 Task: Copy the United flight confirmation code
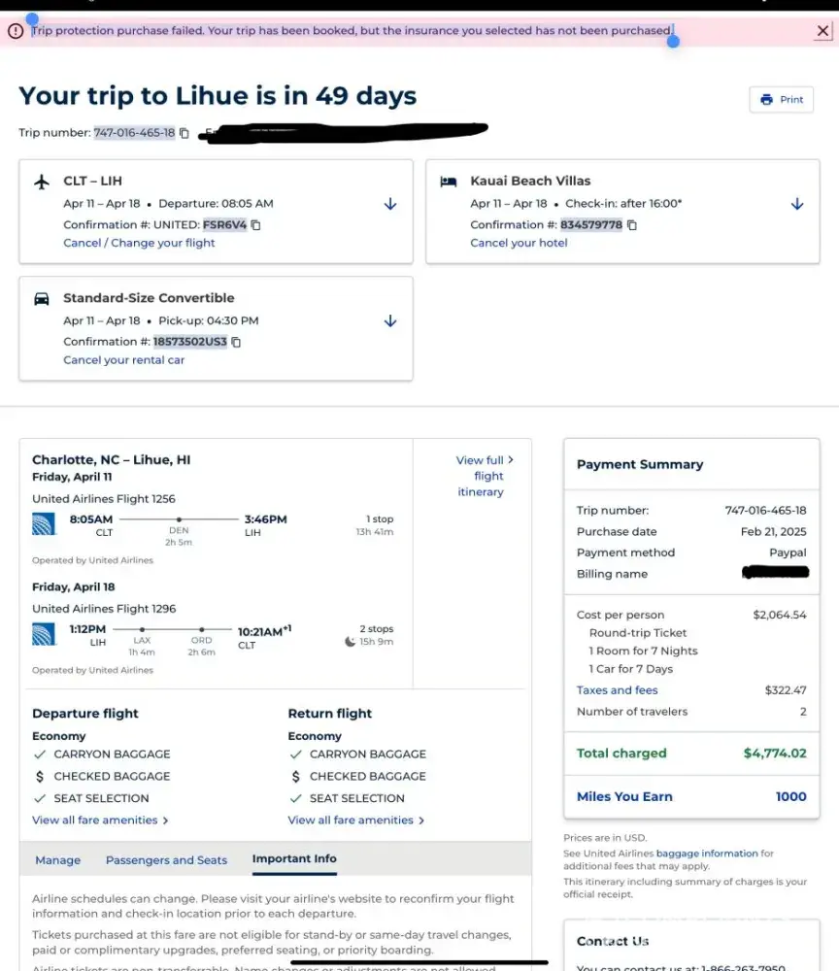tap(256, 225)
